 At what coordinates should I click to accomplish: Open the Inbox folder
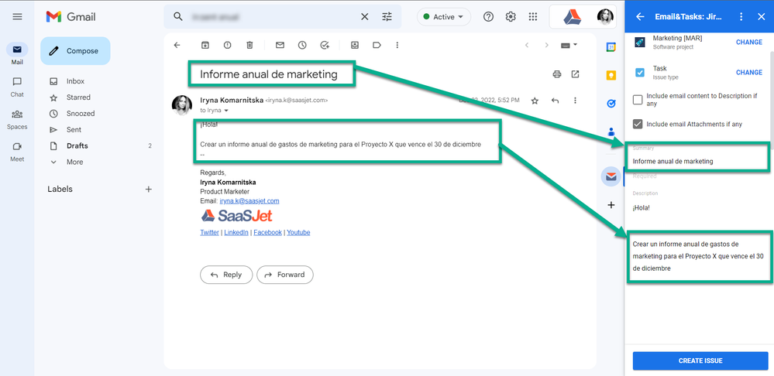(x=75, y=81)
